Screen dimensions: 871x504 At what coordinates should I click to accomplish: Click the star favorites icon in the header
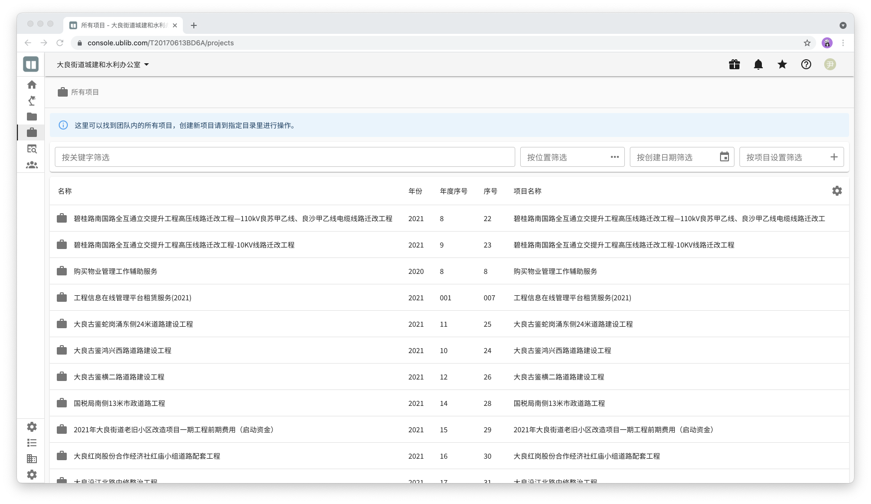pos(782,64)
